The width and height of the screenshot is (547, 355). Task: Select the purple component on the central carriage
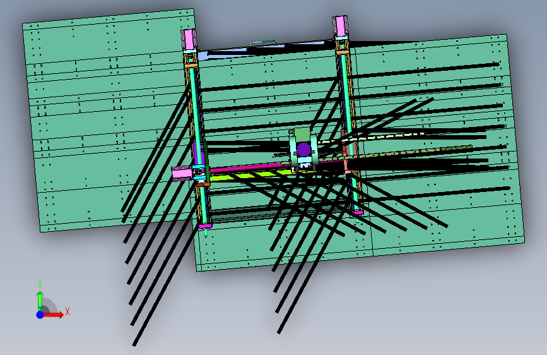point(303,150)
